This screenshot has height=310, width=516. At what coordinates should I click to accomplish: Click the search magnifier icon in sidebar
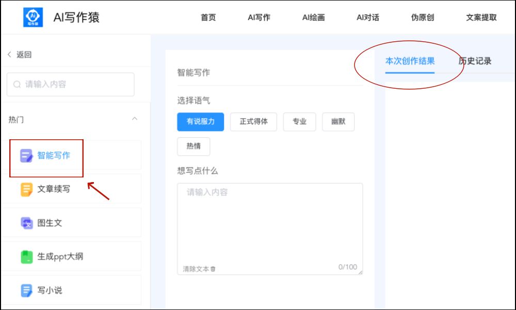tap(17, 84)
